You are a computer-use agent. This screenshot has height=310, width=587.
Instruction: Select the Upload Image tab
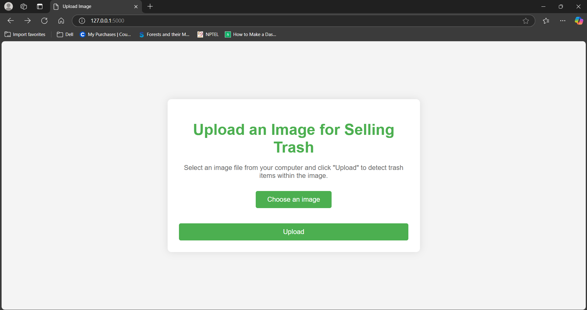click(x=96, y=6)
